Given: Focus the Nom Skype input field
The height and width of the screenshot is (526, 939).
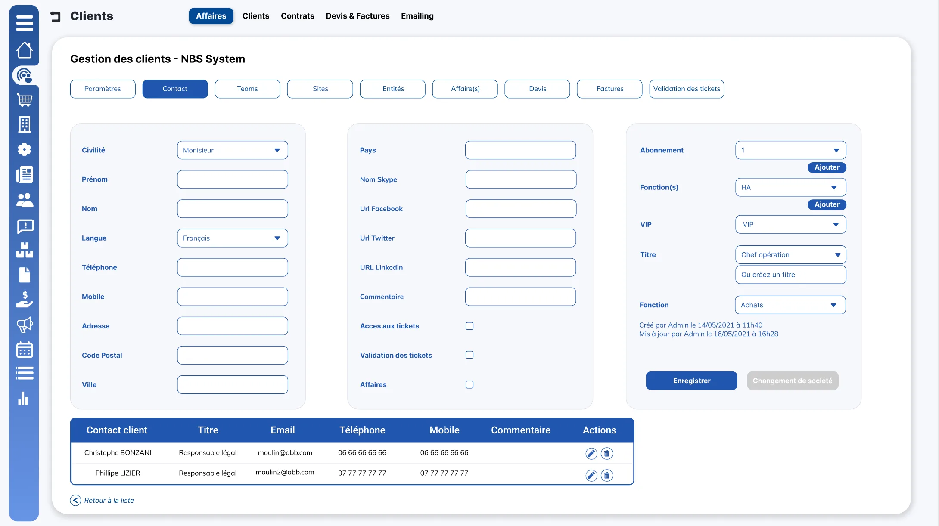Looking at the screenshot, I should pyautogui.click(x=521, y=179).
